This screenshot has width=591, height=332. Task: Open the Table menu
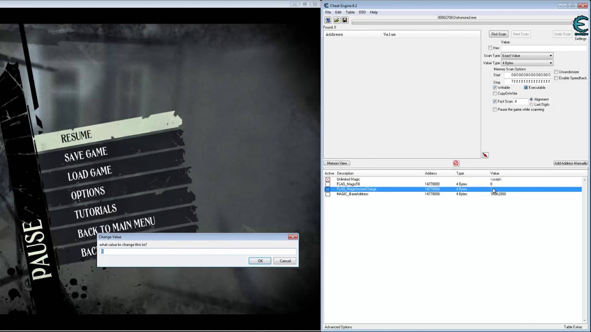pyautogui.click(x=350, y=12)
